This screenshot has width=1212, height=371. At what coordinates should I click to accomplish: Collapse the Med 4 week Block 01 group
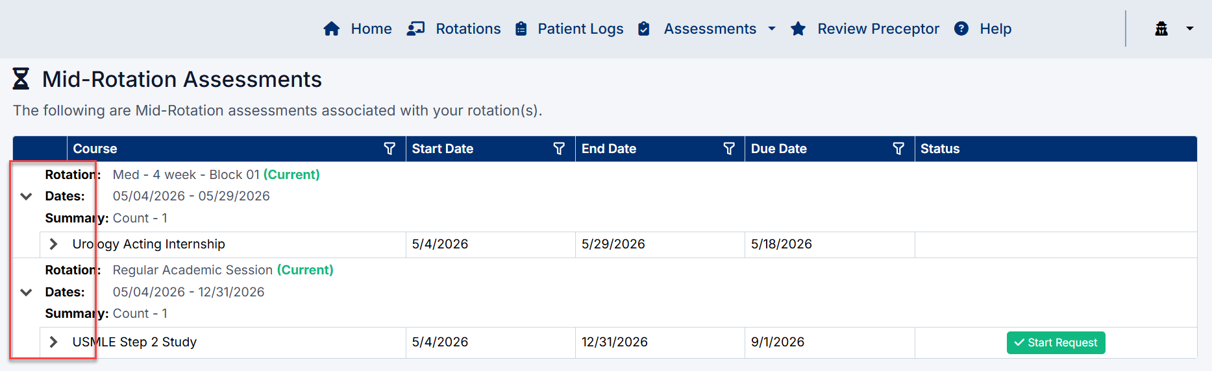(x=26, y=197)
